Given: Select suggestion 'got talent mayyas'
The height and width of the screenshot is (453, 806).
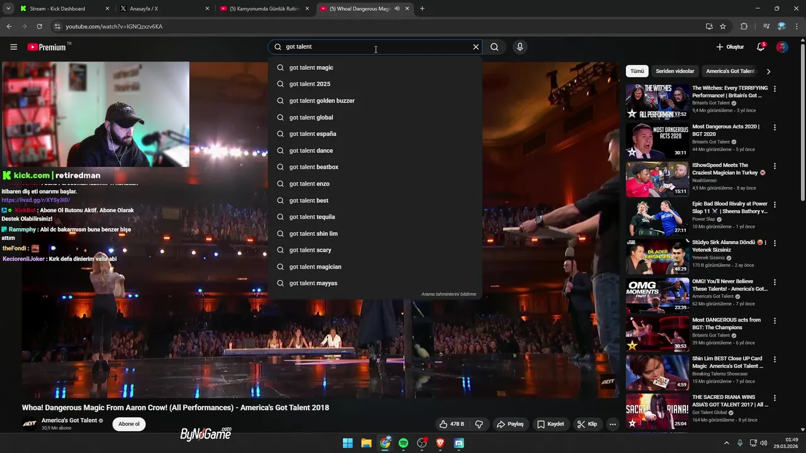Looking at the screenshot, I should point(375,283).
